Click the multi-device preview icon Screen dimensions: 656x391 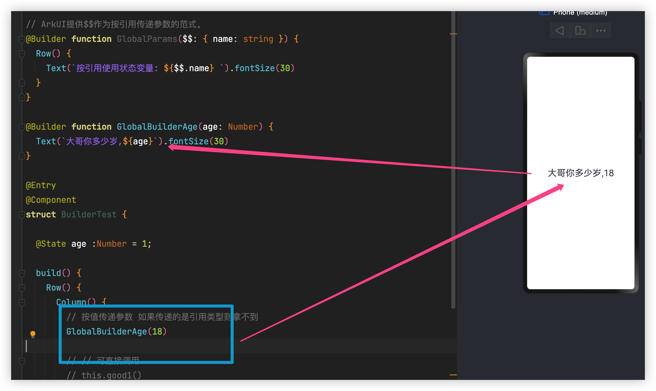[580, 31]
